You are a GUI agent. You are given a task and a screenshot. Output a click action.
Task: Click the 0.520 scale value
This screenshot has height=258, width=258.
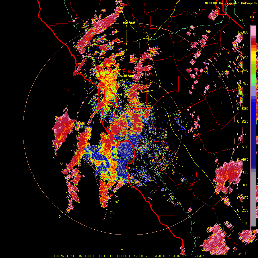243,147
